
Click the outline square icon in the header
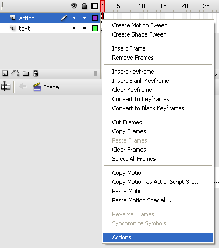(95, 6)
